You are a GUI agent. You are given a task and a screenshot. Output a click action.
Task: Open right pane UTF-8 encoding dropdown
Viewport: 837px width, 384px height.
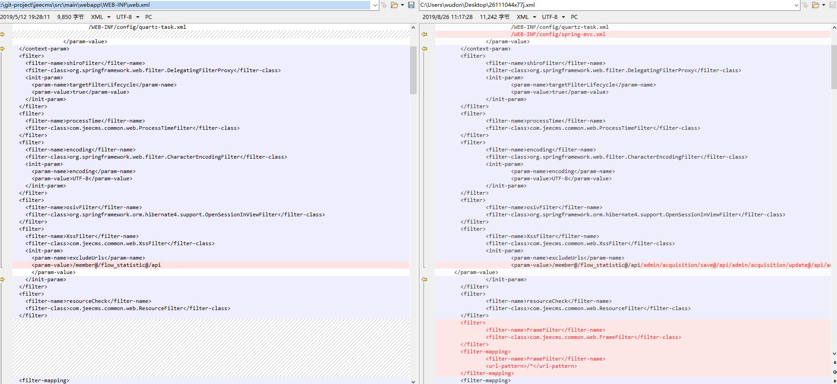553,17
